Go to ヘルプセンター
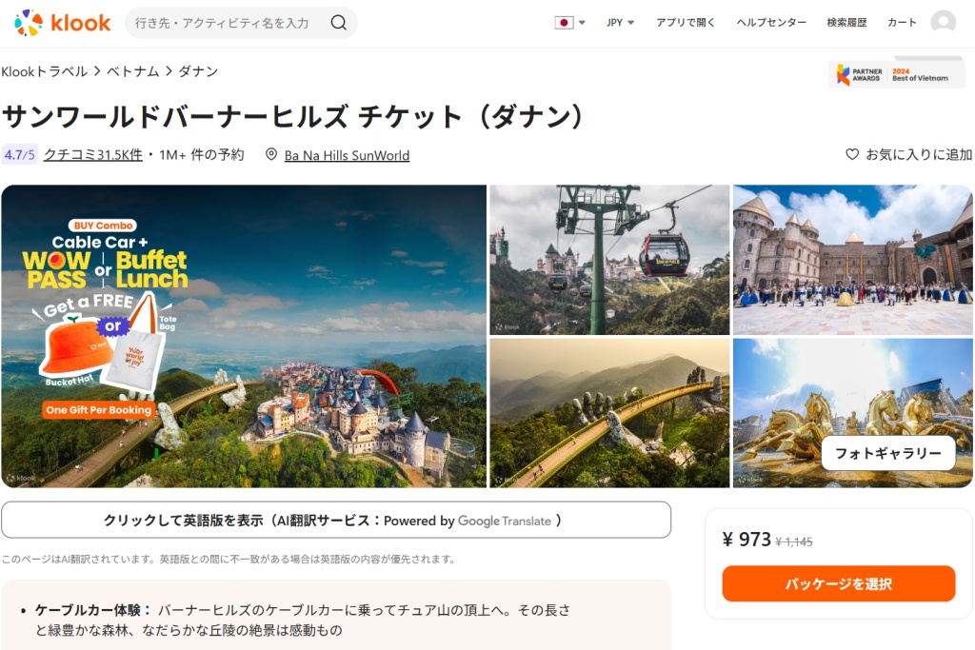The width and height of the screenshot is (975, 650). [771, 23]
